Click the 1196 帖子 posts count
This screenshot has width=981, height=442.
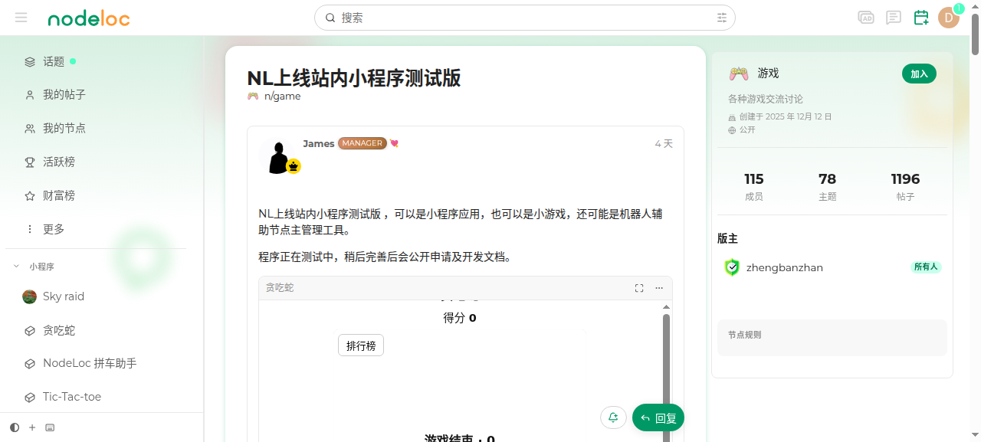coord(905,186)
